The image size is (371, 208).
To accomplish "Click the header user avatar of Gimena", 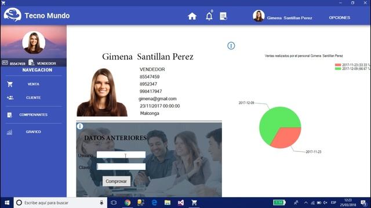I will (x=259, y=16).
